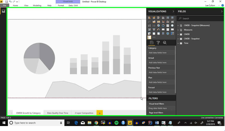Select the waterfall chart visual
Viewport: 225px width, 131px height.
[x=149, y=26]
